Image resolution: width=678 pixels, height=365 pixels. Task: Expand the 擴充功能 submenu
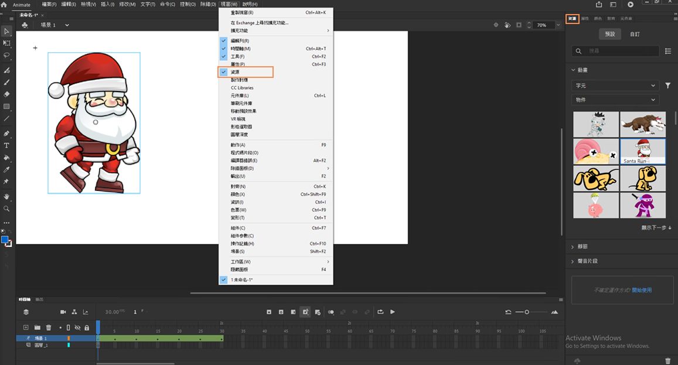point(276,30)
